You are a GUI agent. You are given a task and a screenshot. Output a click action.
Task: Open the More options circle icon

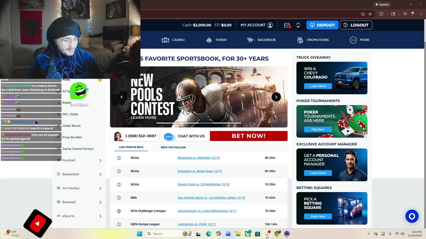point(353,40)
